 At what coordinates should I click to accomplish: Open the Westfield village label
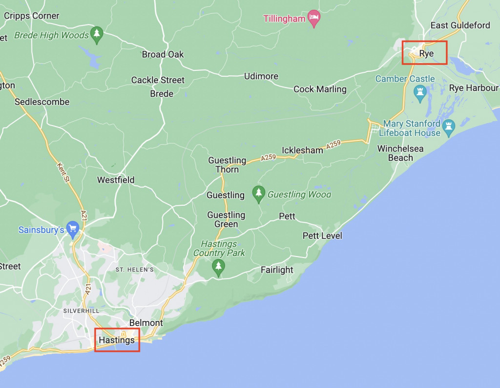[x=116, y=180]
